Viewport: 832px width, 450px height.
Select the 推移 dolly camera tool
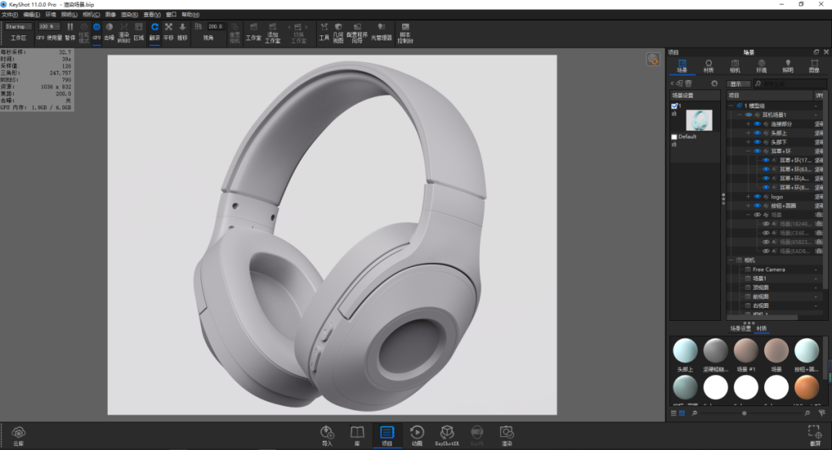(183, 32)
